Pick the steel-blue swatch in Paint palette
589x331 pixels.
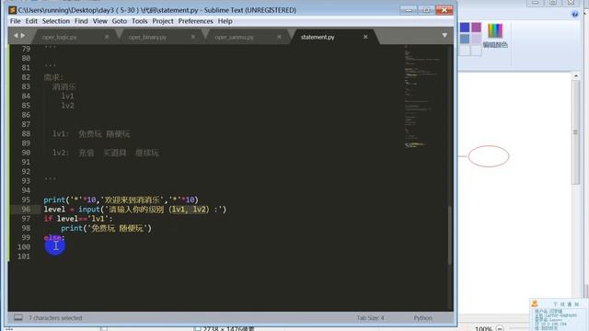click(465, 39)
